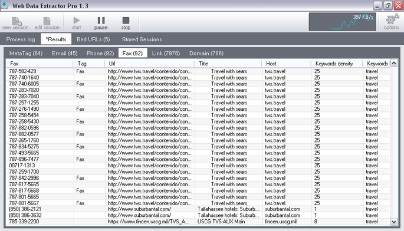
Task: Select fax number (850) 386-2121
Action: pyautogui.click(x=25, y=209)
